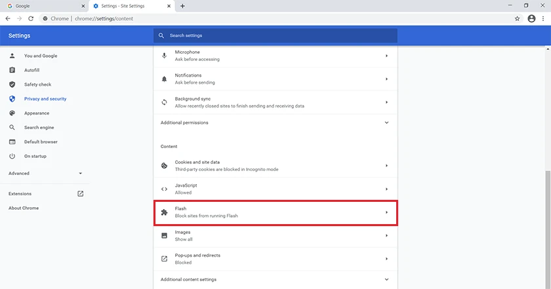Screen dimensions: 551x289
Task: Click the Flash label
Action: (x=180, y=208)
